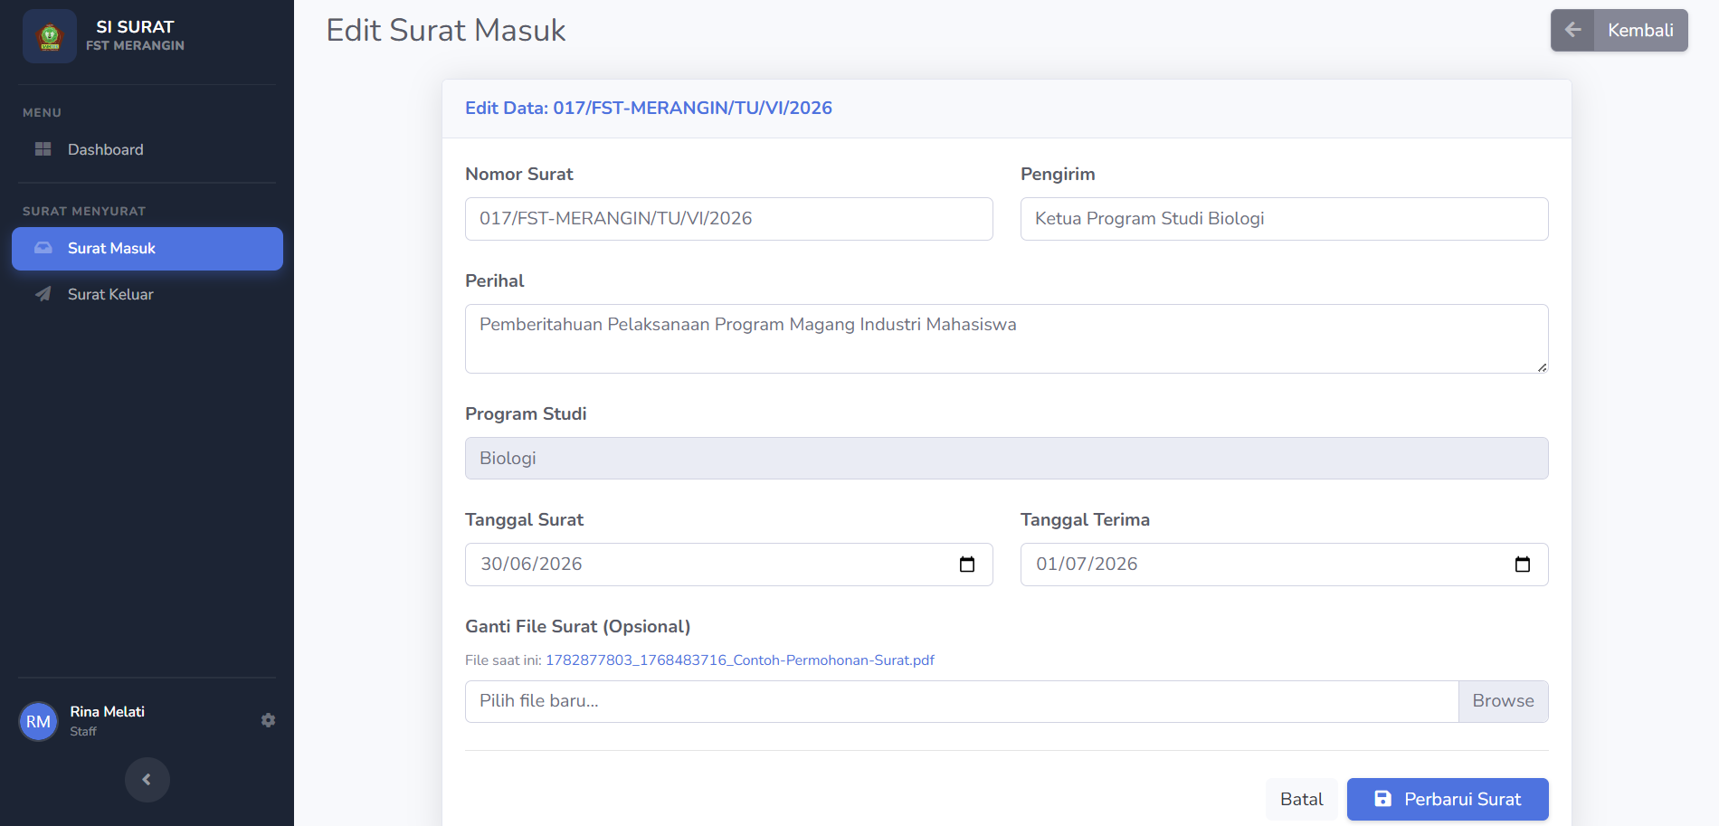This screenshot has width=1719, height=826.
Task: Click the Pengirim label
Action: (1058, 174)
